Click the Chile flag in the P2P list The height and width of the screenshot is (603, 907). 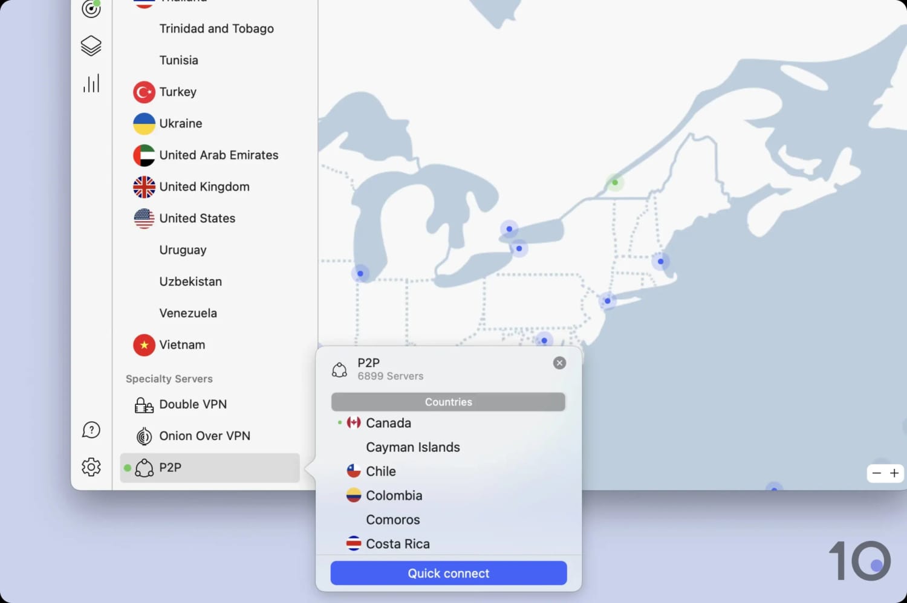(x=354, y=471)
